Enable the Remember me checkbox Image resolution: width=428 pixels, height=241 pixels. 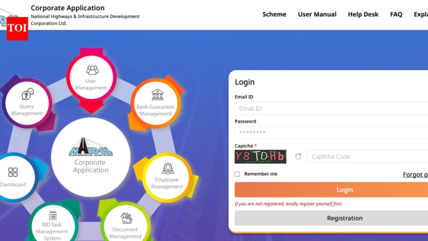pyautogui.click(x=237, y=174)
